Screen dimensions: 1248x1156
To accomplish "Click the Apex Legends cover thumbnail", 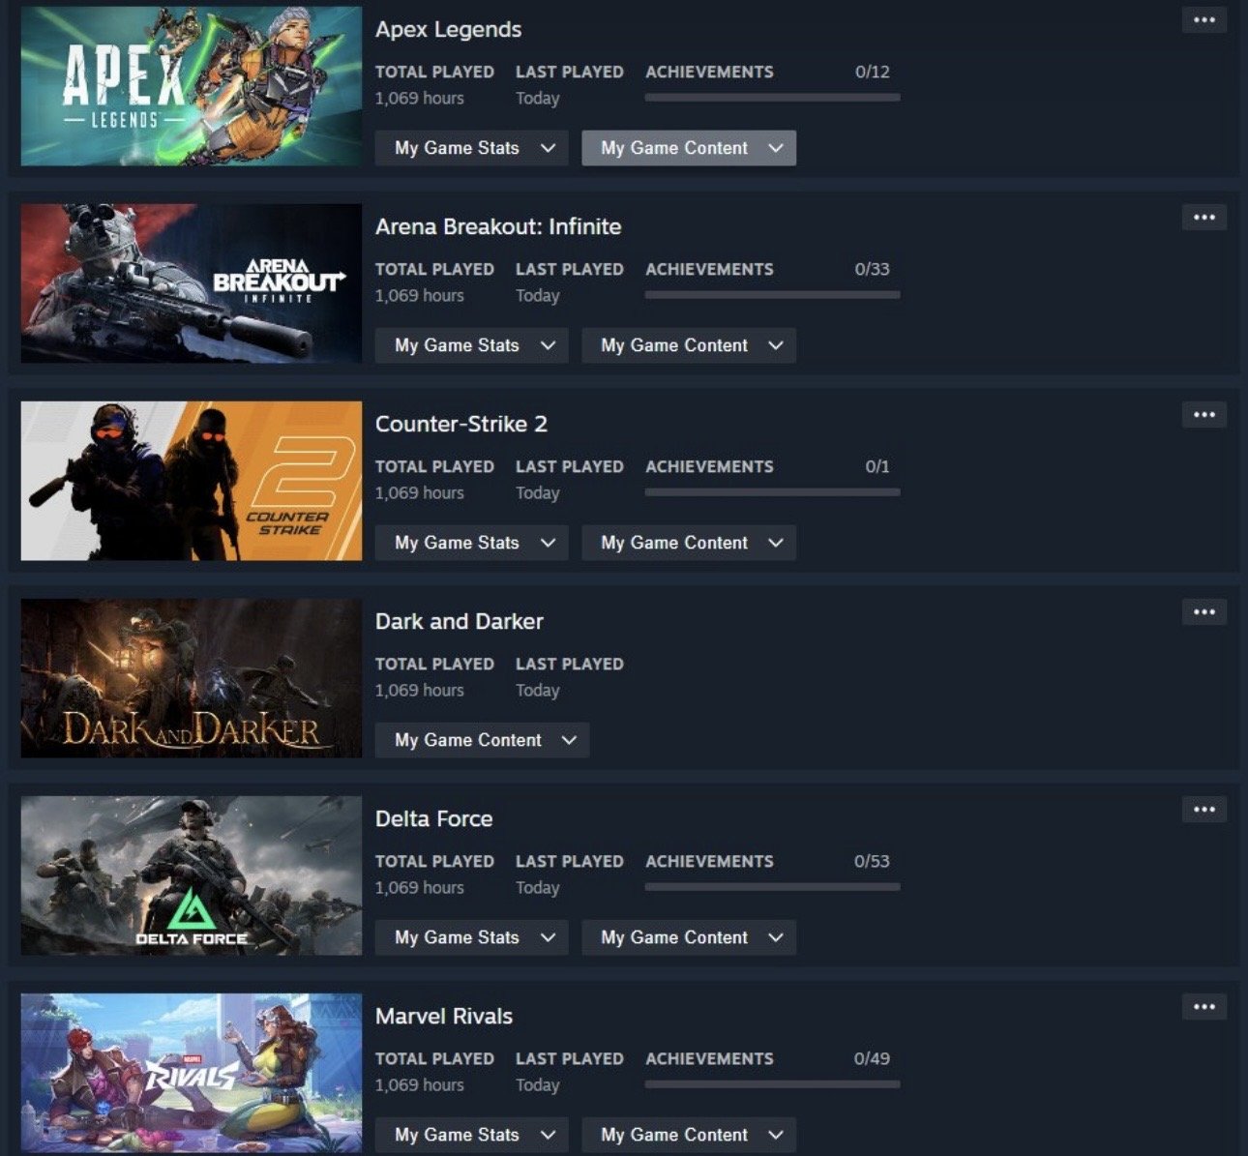I will 192,86.
